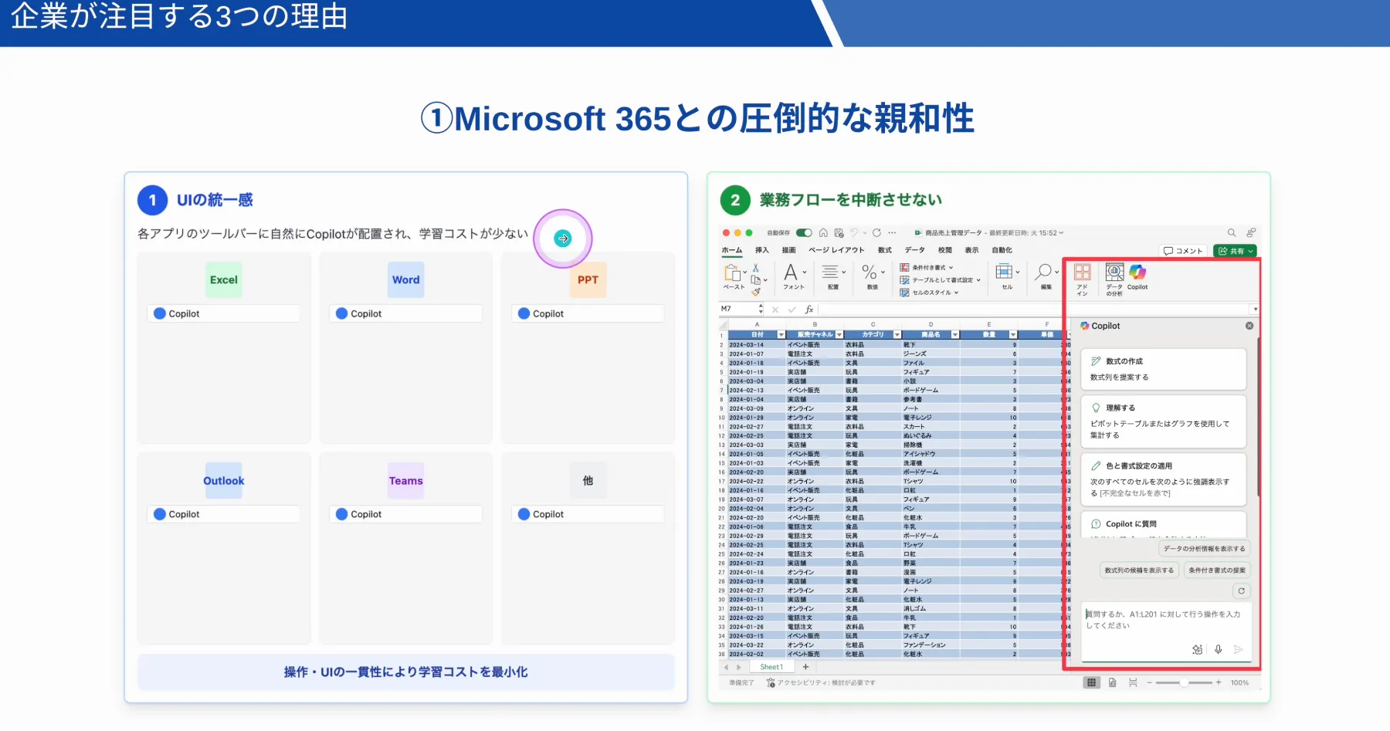Click データの分析情報を表示する suggestion
Image resolution: width=1390 pixels, height=731 pixels.
click(x=1205, y=549)
